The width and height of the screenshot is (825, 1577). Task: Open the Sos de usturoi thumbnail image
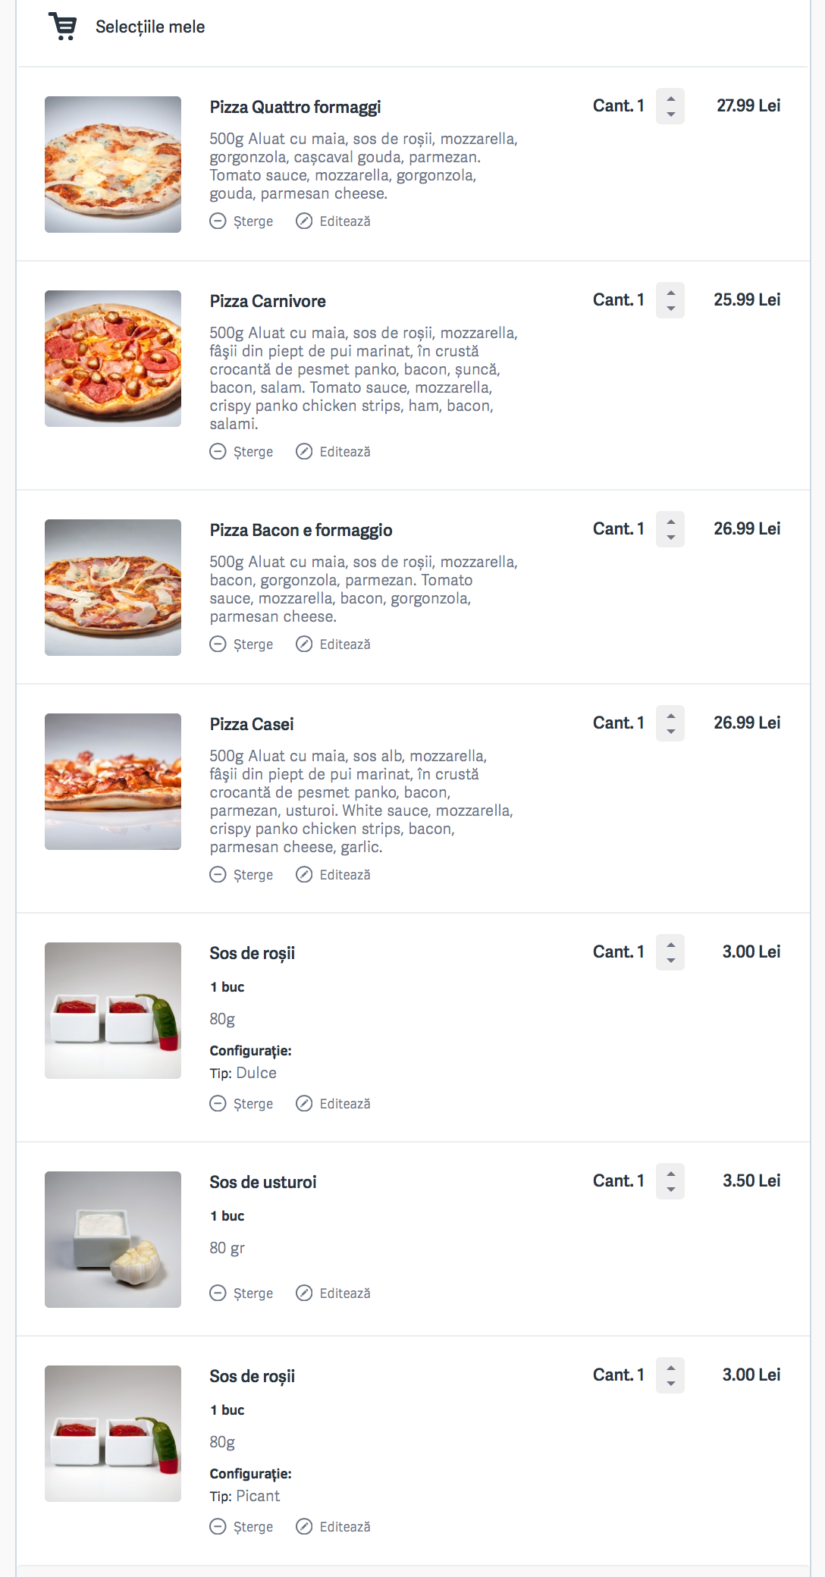113,1240
